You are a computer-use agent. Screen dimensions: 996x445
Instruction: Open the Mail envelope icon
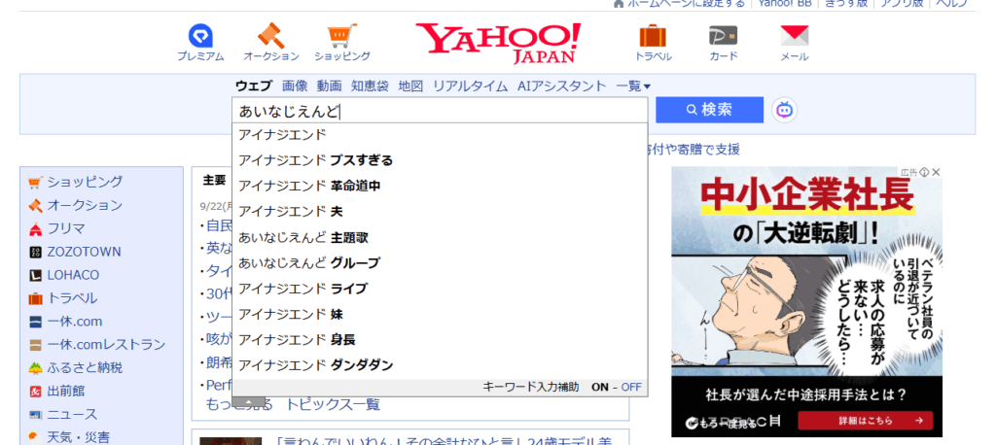[x=795, y=37]
